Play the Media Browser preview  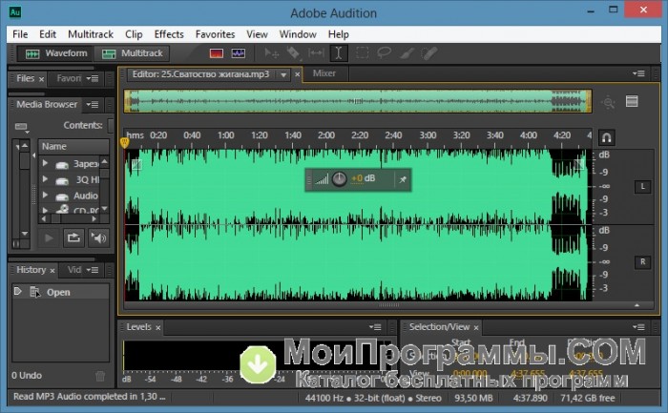49,238
